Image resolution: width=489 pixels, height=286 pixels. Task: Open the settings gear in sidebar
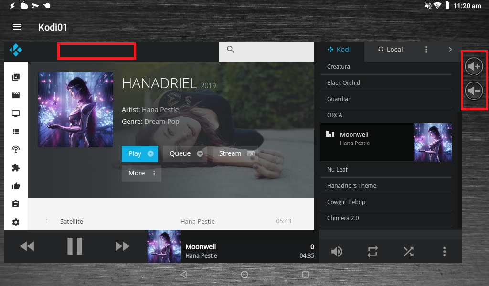tap(16, 222)
